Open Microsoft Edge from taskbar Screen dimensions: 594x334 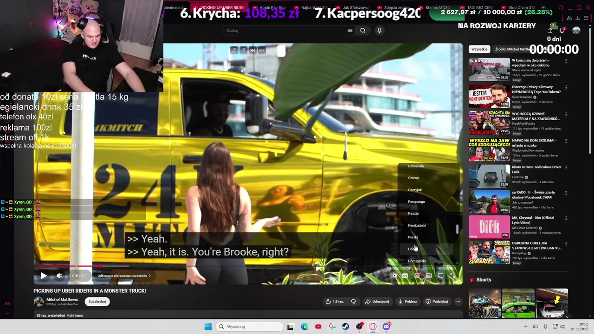point(304,327)
